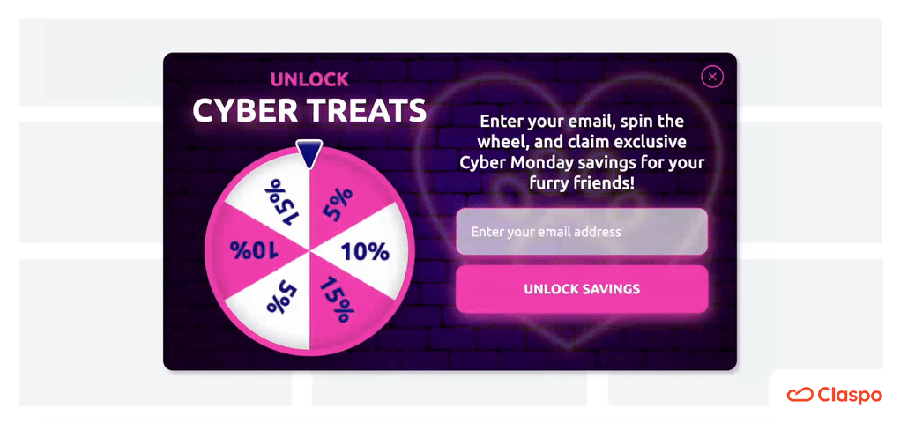Image resolution: width=900 pixels, height=423 pixels.
Task: Click the Claspo cloud logo icon
Action: (x=800, y=395)
